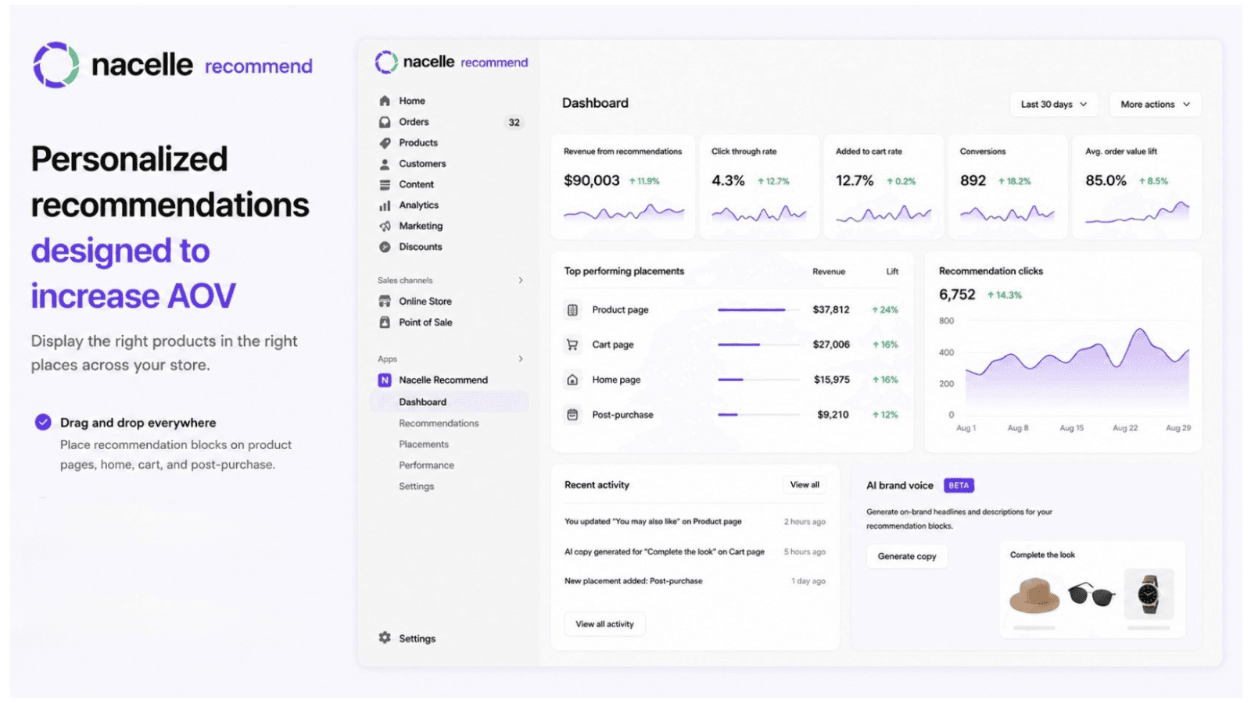This screenshot has width=1251, height=703.
Task: Click the Customers person icon
Action: click(385, 164)
